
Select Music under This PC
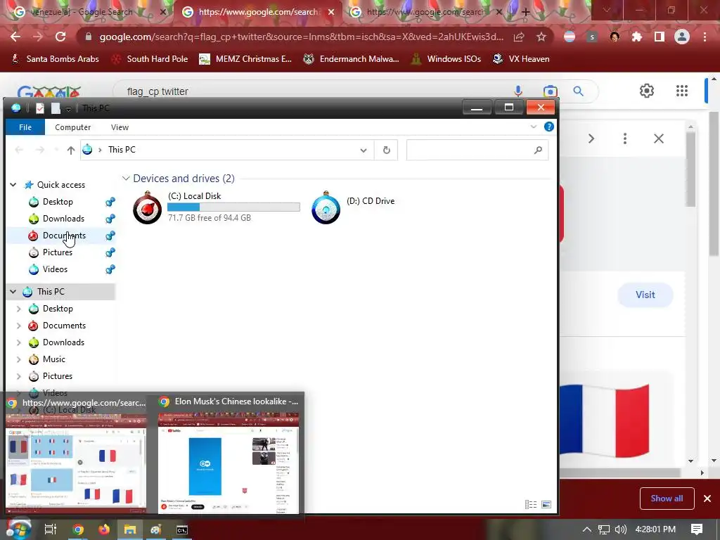coord(53,359)
